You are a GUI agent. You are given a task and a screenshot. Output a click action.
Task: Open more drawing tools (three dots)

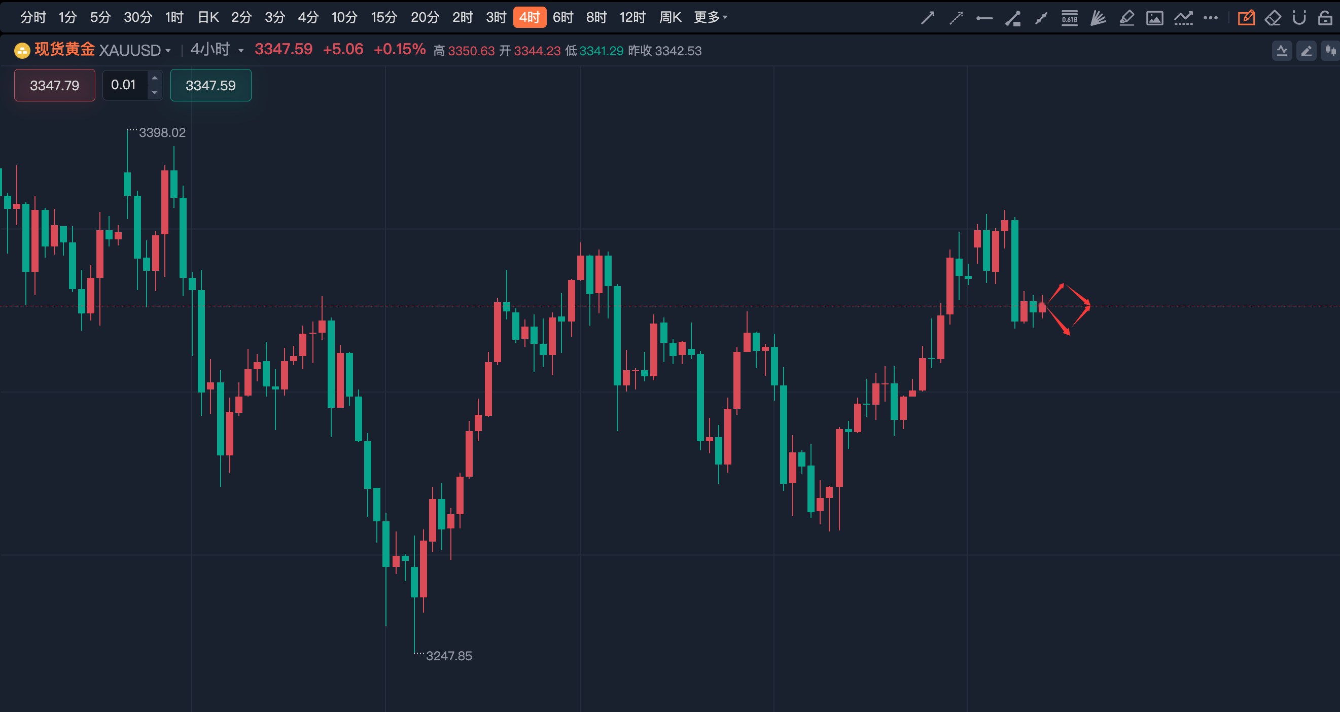[x=1211, y=18]
